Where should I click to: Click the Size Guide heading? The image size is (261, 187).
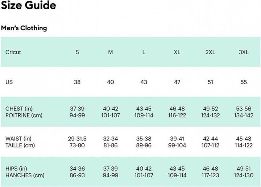[x=29, y=5]
